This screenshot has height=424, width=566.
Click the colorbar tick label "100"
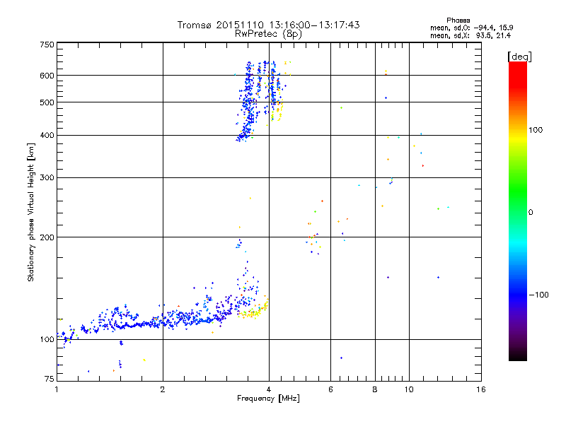click(536, 130)
